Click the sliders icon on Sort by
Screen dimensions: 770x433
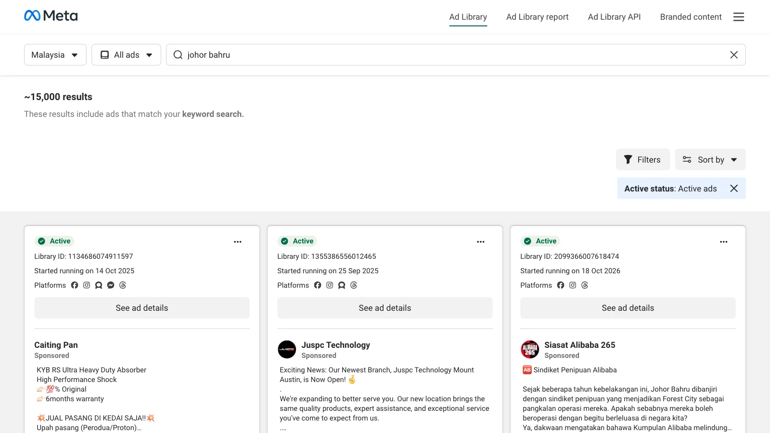point(687,160)
